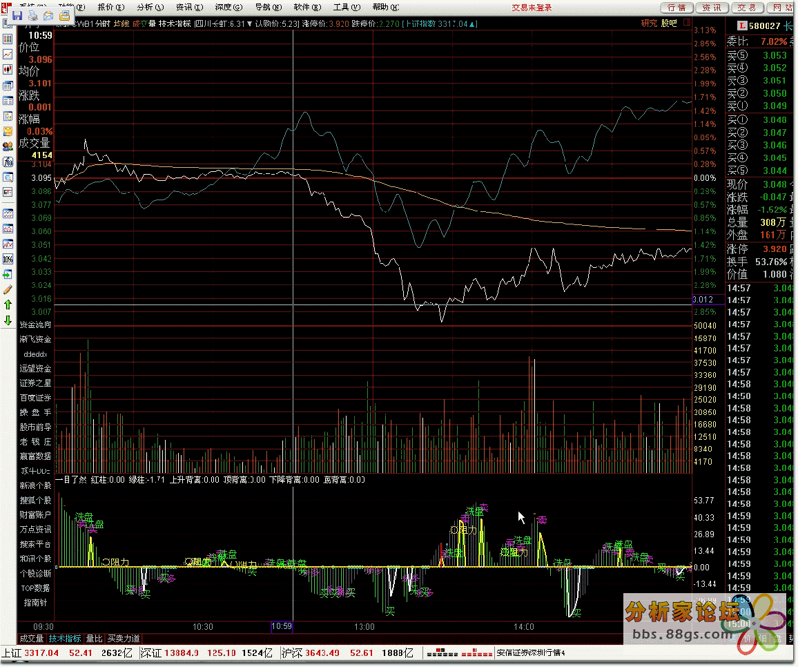Click the f10 info sidebar icon

[8, 162]
